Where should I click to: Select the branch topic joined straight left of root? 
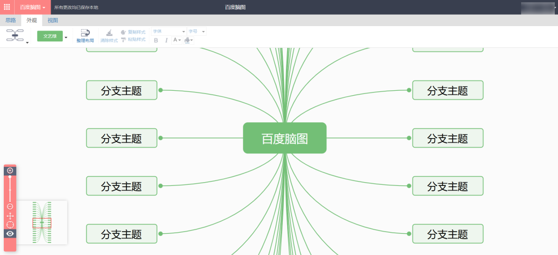pyautogui.click(x=122, y=138)
